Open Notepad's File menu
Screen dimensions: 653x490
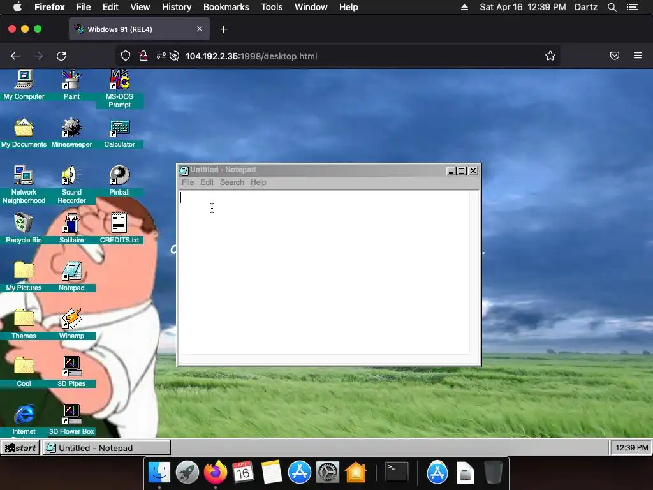tap(188, 182)
